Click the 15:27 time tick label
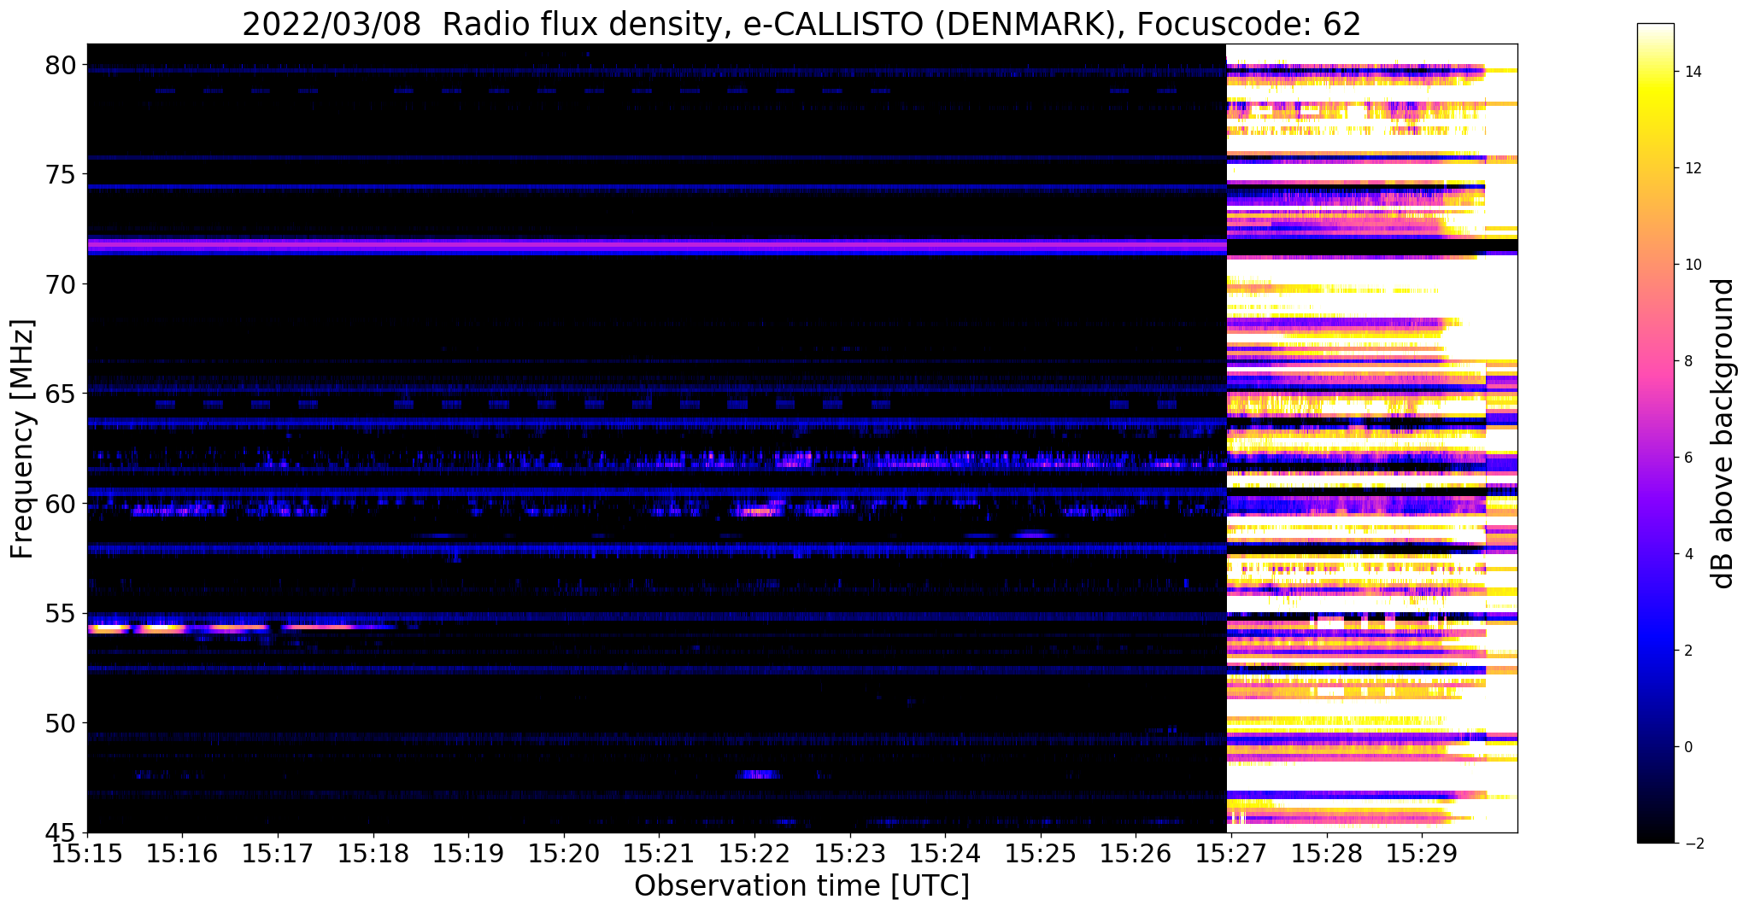Image resolution: width=1749 pixels, height=911 pixels. [1231, 852]
